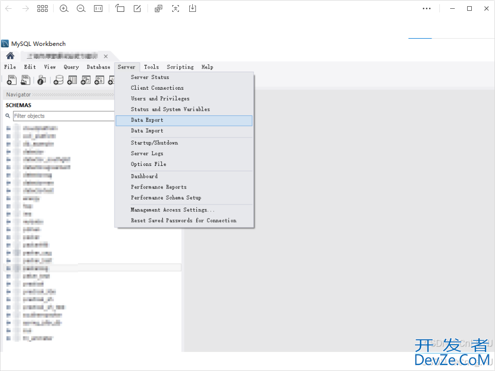Show image at 1:1 actual size
Screen dimensions: 495x371
pos(98,9)
